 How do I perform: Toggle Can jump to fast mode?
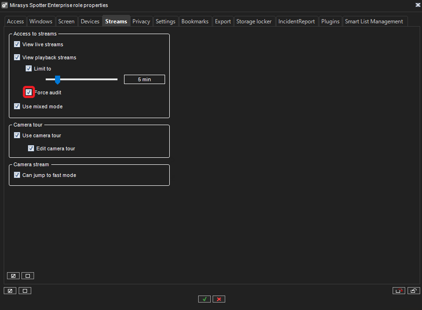click(17, 175)
